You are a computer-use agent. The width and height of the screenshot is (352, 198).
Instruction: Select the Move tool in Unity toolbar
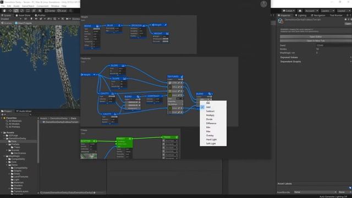(10, 11)
